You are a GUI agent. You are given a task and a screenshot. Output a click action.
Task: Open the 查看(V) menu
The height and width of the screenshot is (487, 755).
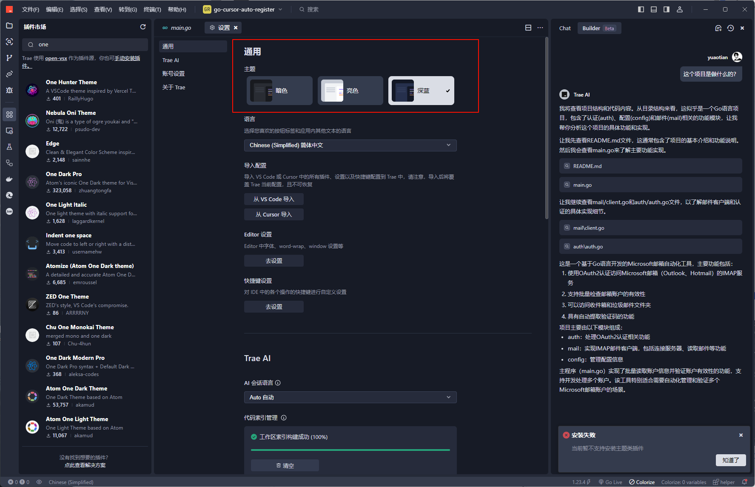[x=103, y=9]
